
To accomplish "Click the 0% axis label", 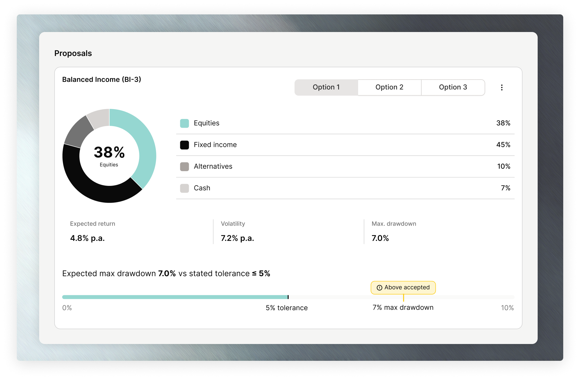I will click(67, 308).
